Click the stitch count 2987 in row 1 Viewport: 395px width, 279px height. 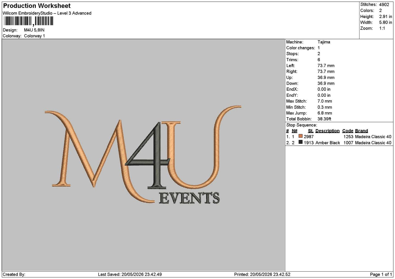point(309,137)
